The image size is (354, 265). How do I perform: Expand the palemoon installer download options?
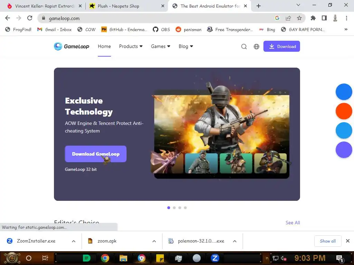(x=235, y=241)
